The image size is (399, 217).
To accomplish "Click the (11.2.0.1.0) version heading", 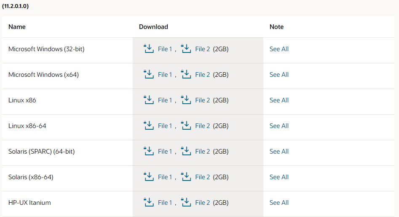I will 15,6.
